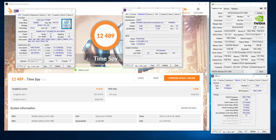
Task: Click the GPU-Z Name field showing NVIDIA GeForce GTX 1080
Action: (238, 13)
